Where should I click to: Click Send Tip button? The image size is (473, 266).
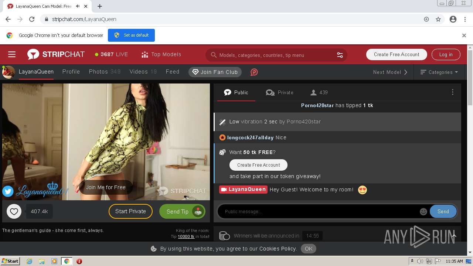[x=182, y=211]
